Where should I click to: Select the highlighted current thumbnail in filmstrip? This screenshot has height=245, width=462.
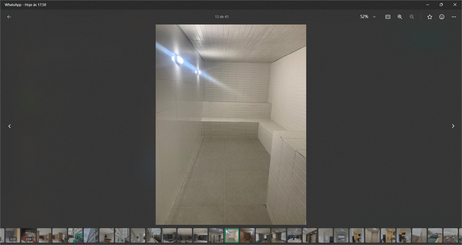tap(232, 235)
